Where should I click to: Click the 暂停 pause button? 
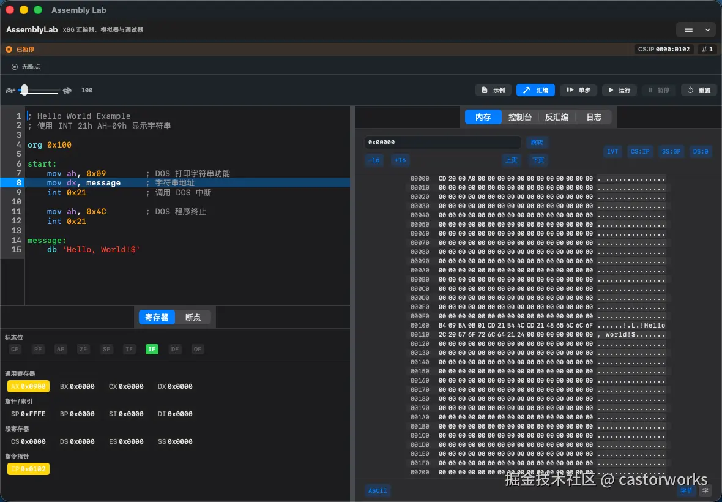point(658,90)
